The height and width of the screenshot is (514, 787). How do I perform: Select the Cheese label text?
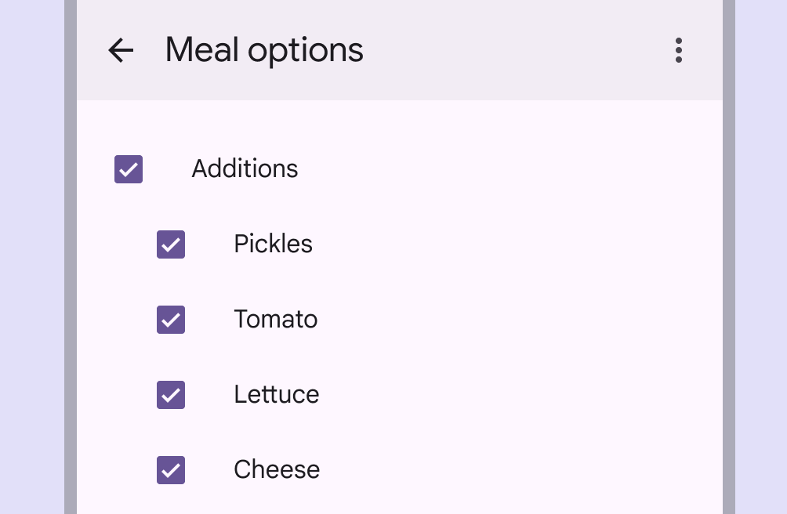(x=277, y=470)
